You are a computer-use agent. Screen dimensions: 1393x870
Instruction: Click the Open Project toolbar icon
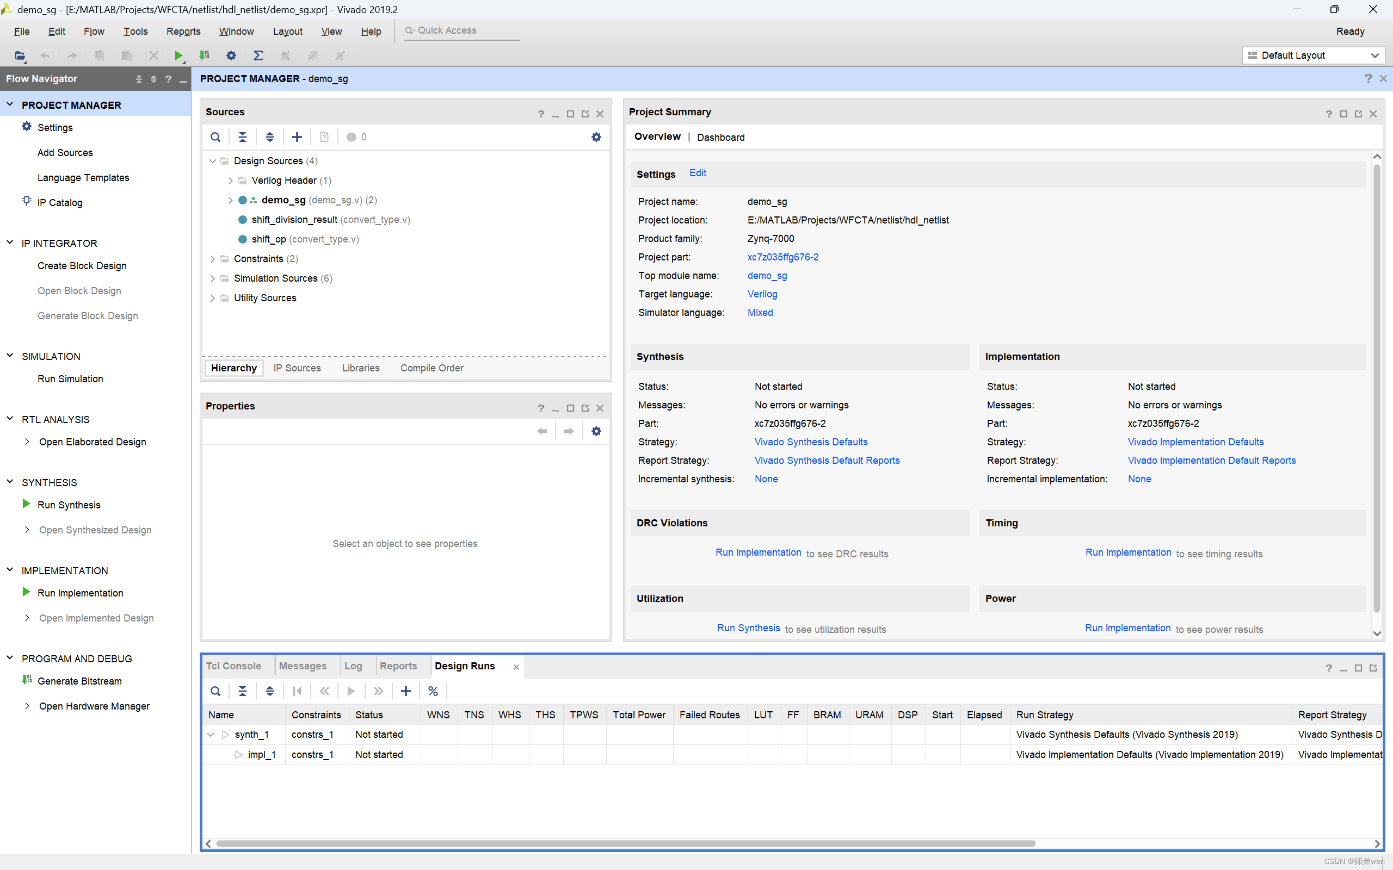click(20, 55)
